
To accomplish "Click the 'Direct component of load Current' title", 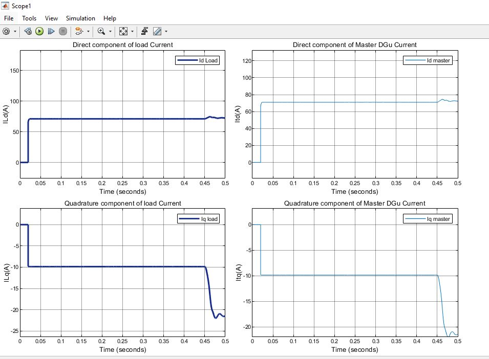I will [x=122, y=45].
